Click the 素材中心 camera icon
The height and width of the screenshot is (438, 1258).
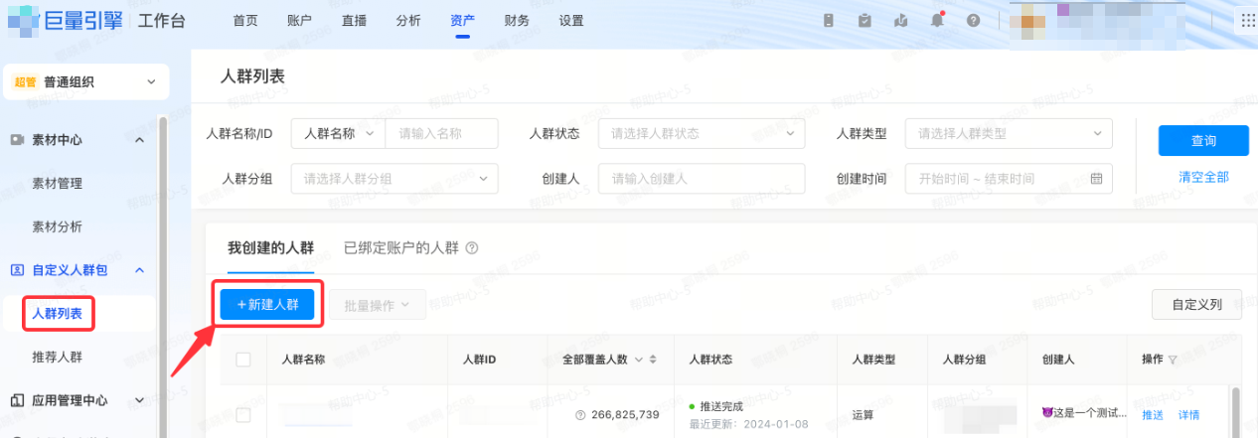click(x=17, y=140)
